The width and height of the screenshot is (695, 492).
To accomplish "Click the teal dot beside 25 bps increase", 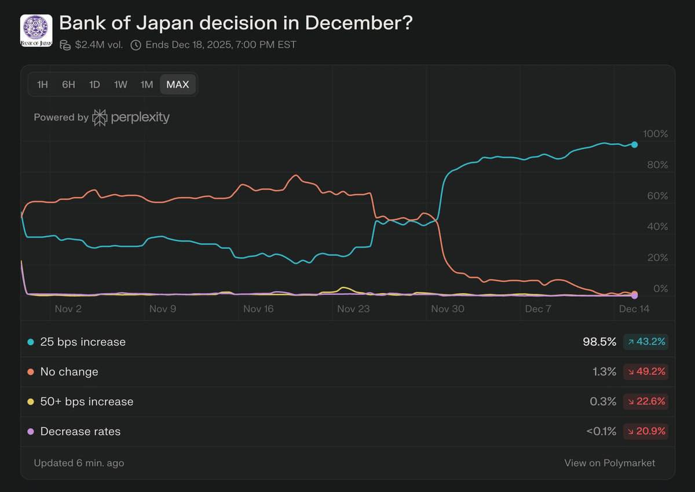I will (30, 341).
